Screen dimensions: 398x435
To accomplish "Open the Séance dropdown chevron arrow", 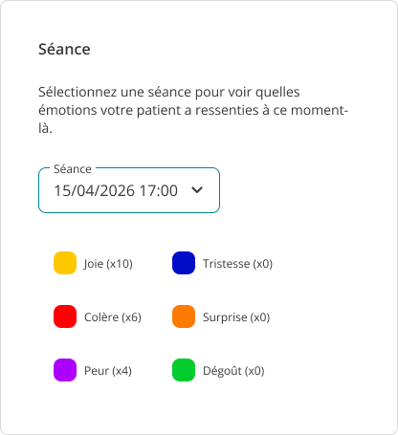I will click(x=197, y=190).
